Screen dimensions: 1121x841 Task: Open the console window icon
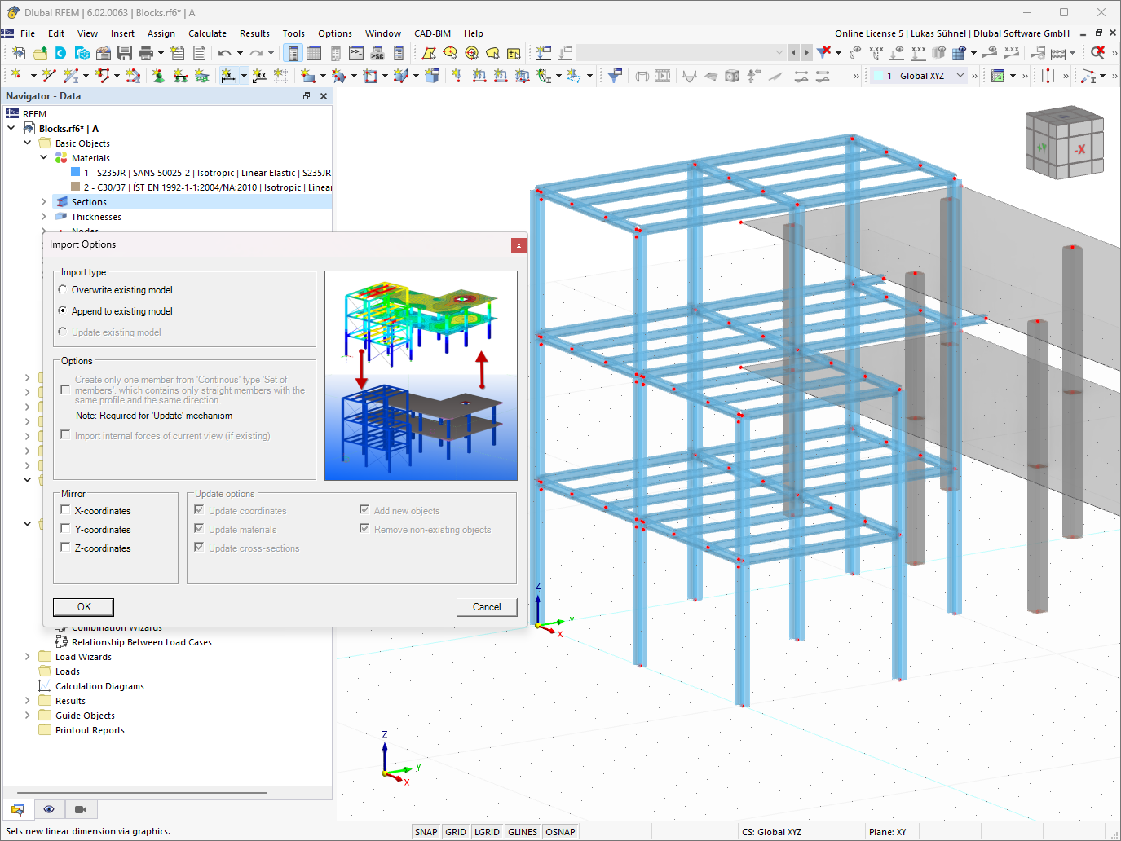tap(356, 53)
